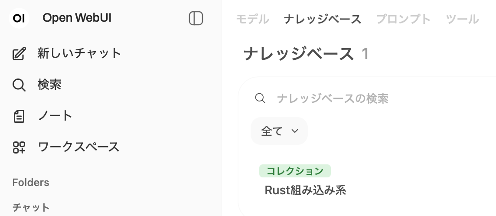Open the ツール tab
Screen dimensions: 496x216
pyautogui.click(x=462, y=19)
